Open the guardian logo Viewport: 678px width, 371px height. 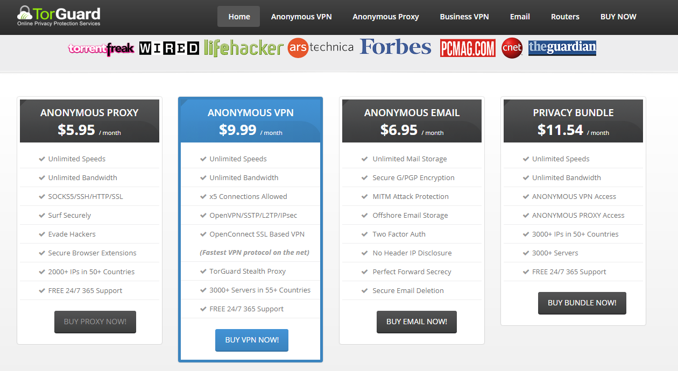562,47
